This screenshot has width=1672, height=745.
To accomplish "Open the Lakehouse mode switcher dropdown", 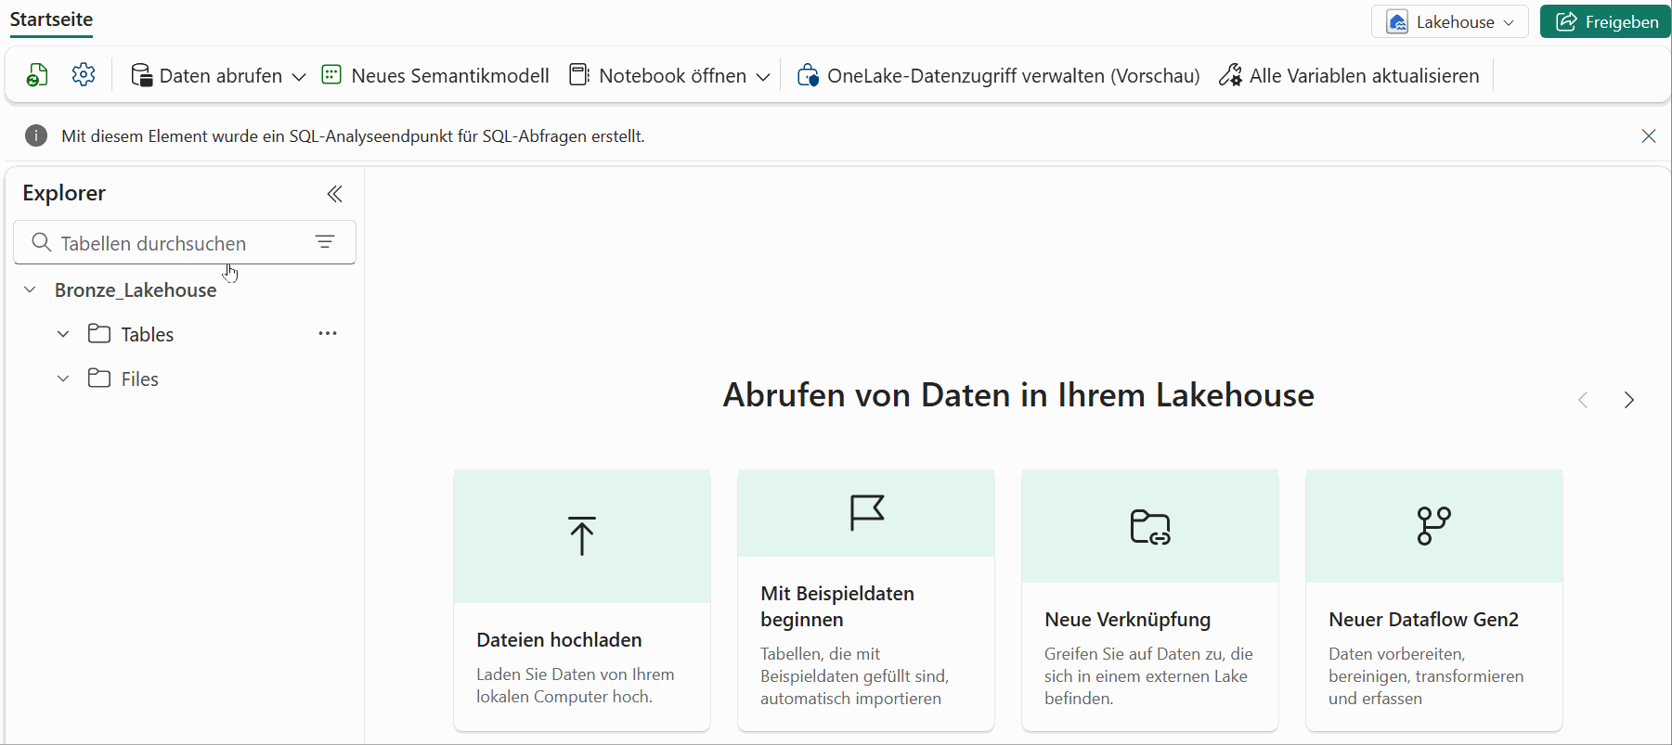I will point(1449,21).
